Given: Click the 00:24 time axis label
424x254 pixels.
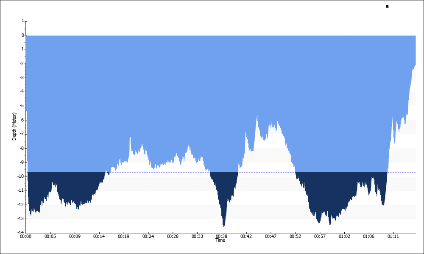Looking at the screenshot, I should tap(148, 237).
